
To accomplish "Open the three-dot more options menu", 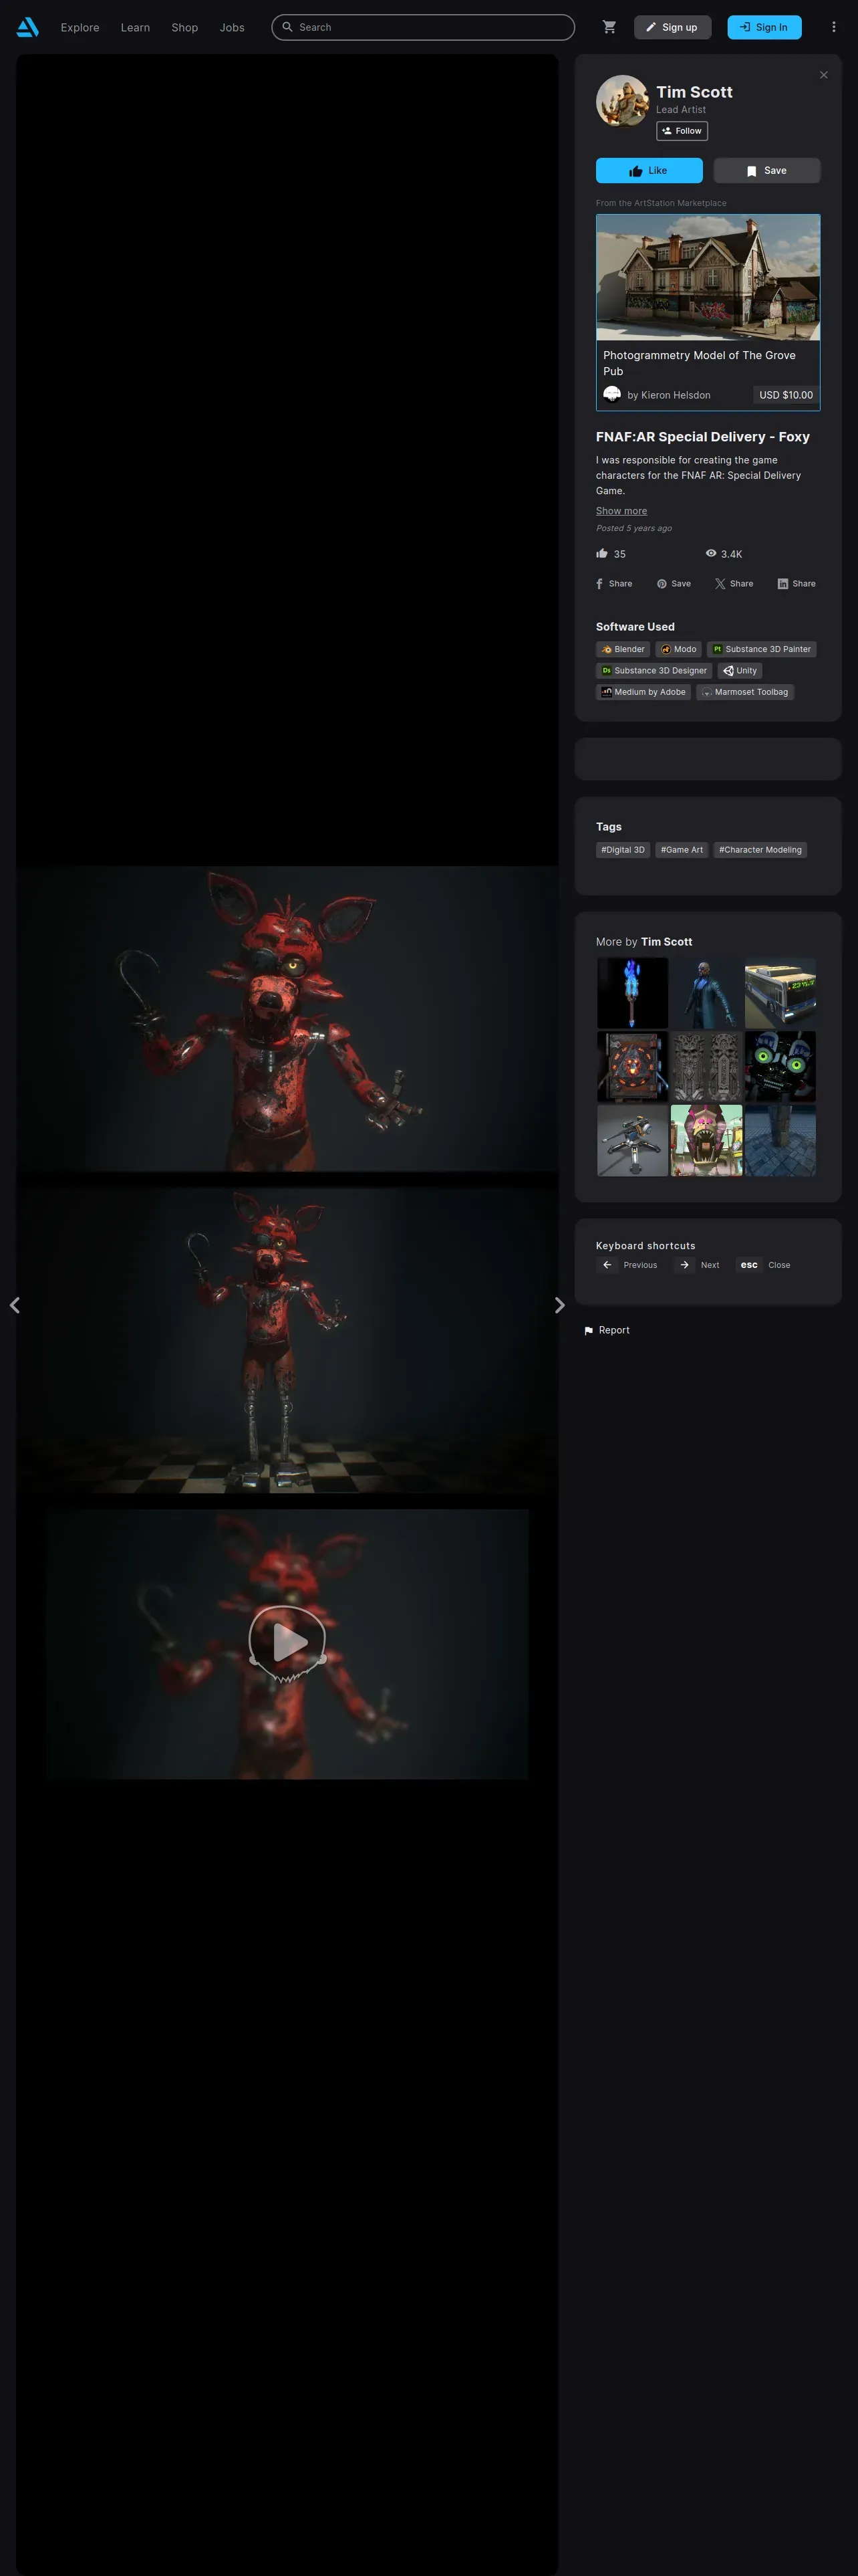I will (x=833, y=27).
